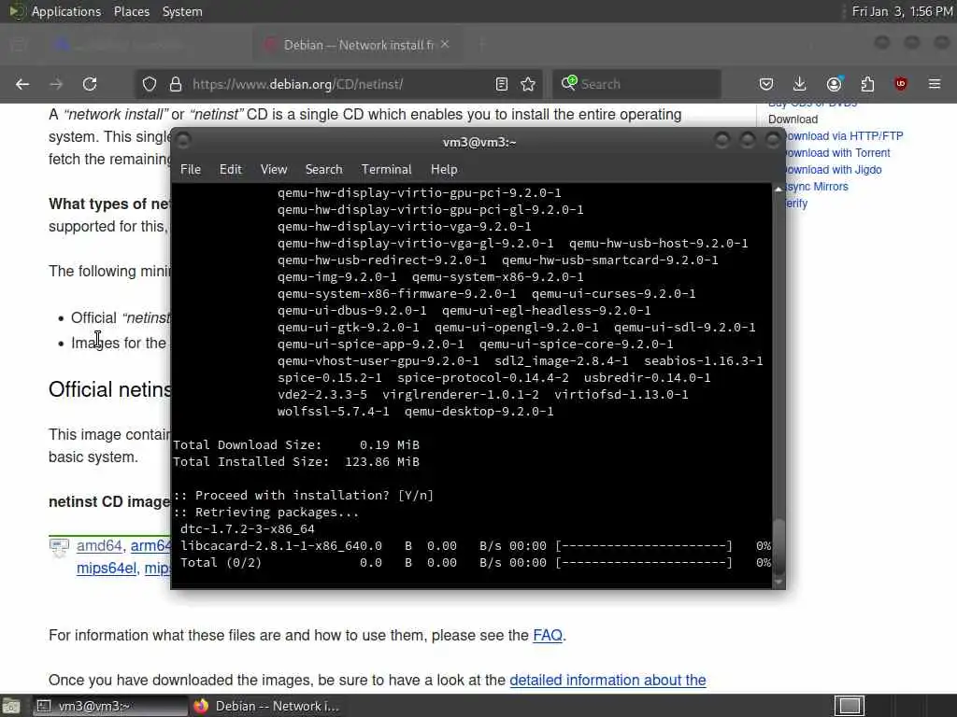Open the Pocket save icon in Firefox toolbar
The width and height of the screenshot is (957, 717).
pos(766,84)
